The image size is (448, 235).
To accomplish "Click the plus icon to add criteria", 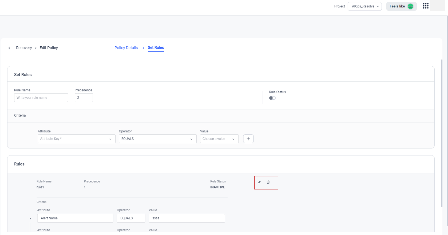I will [248, 139].
